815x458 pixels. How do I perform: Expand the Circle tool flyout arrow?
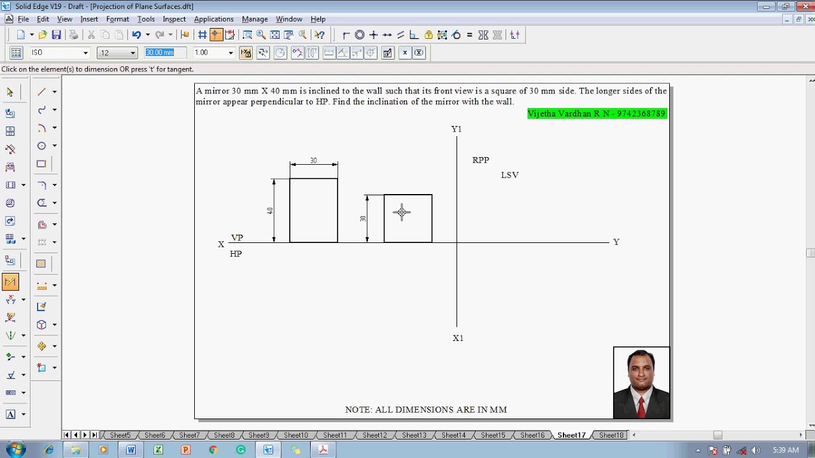pos(55,146)
